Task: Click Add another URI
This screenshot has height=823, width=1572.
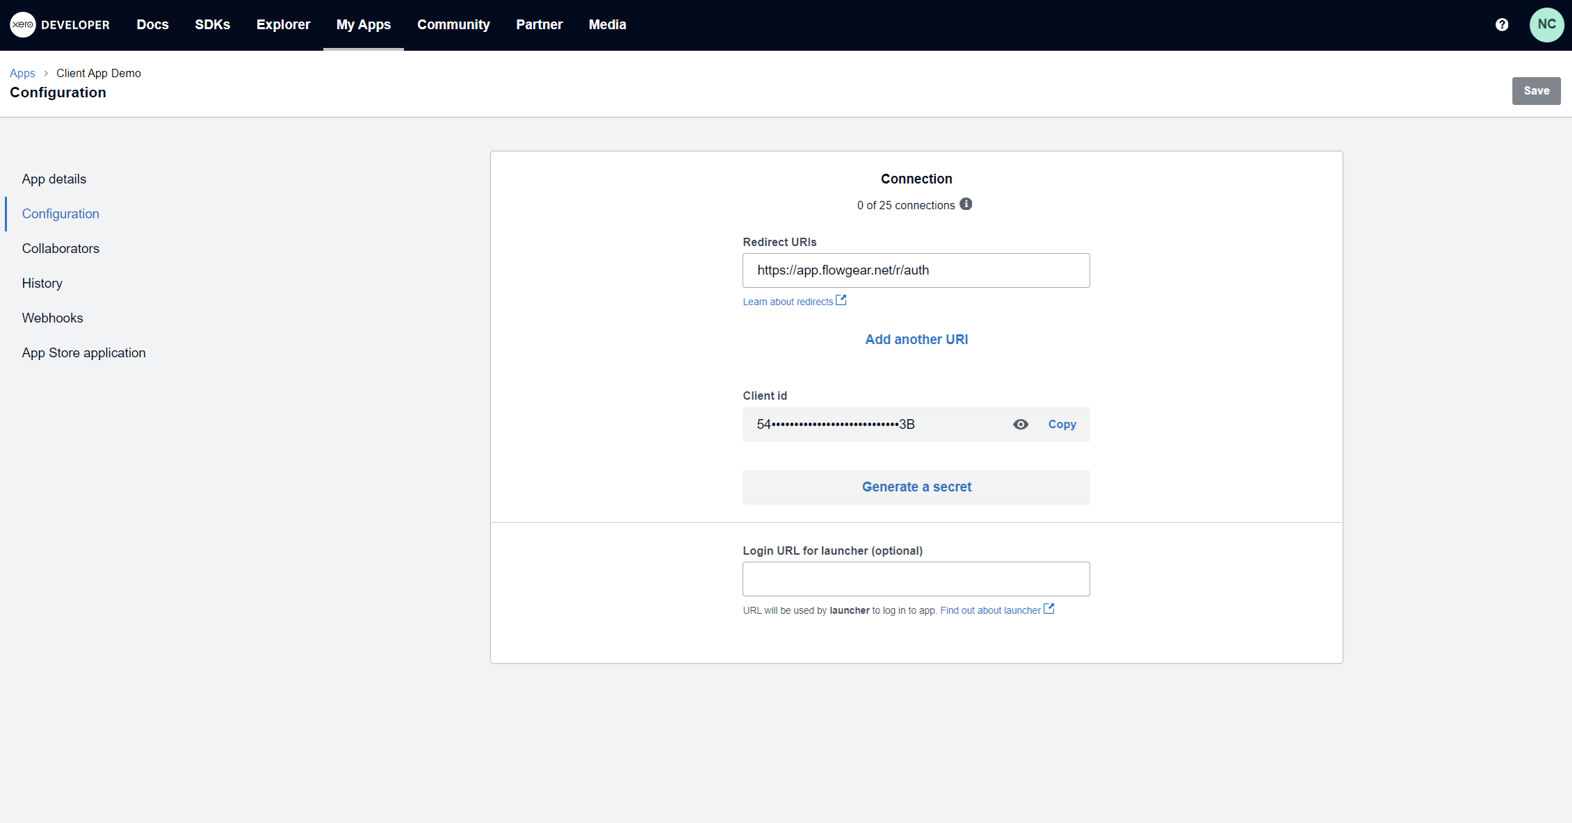Action: pos(916,339)
